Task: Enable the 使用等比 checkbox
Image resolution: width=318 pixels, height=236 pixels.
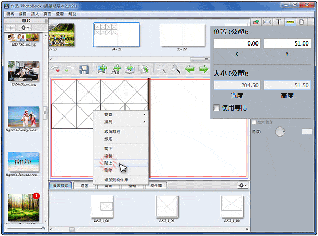Action: 217,108
